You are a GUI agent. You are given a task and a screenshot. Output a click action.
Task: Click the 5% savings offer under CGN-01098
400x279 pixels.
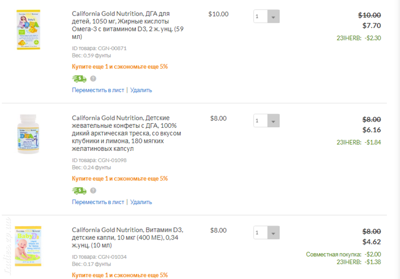(120, 179)
